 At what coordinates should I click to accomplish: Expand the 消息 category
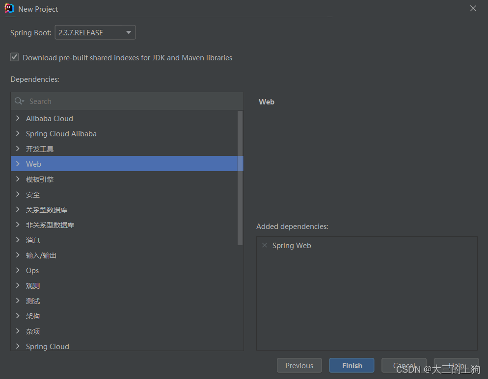point(18,240)
